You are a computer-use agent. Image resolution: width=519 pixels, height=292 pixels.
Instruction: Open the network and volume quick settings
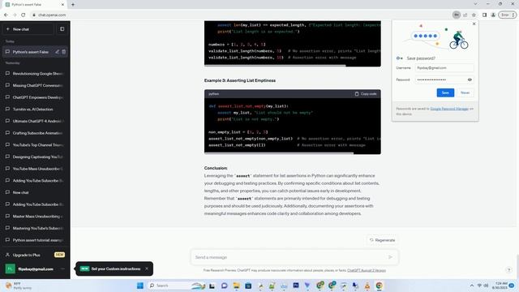coord(483,286)
